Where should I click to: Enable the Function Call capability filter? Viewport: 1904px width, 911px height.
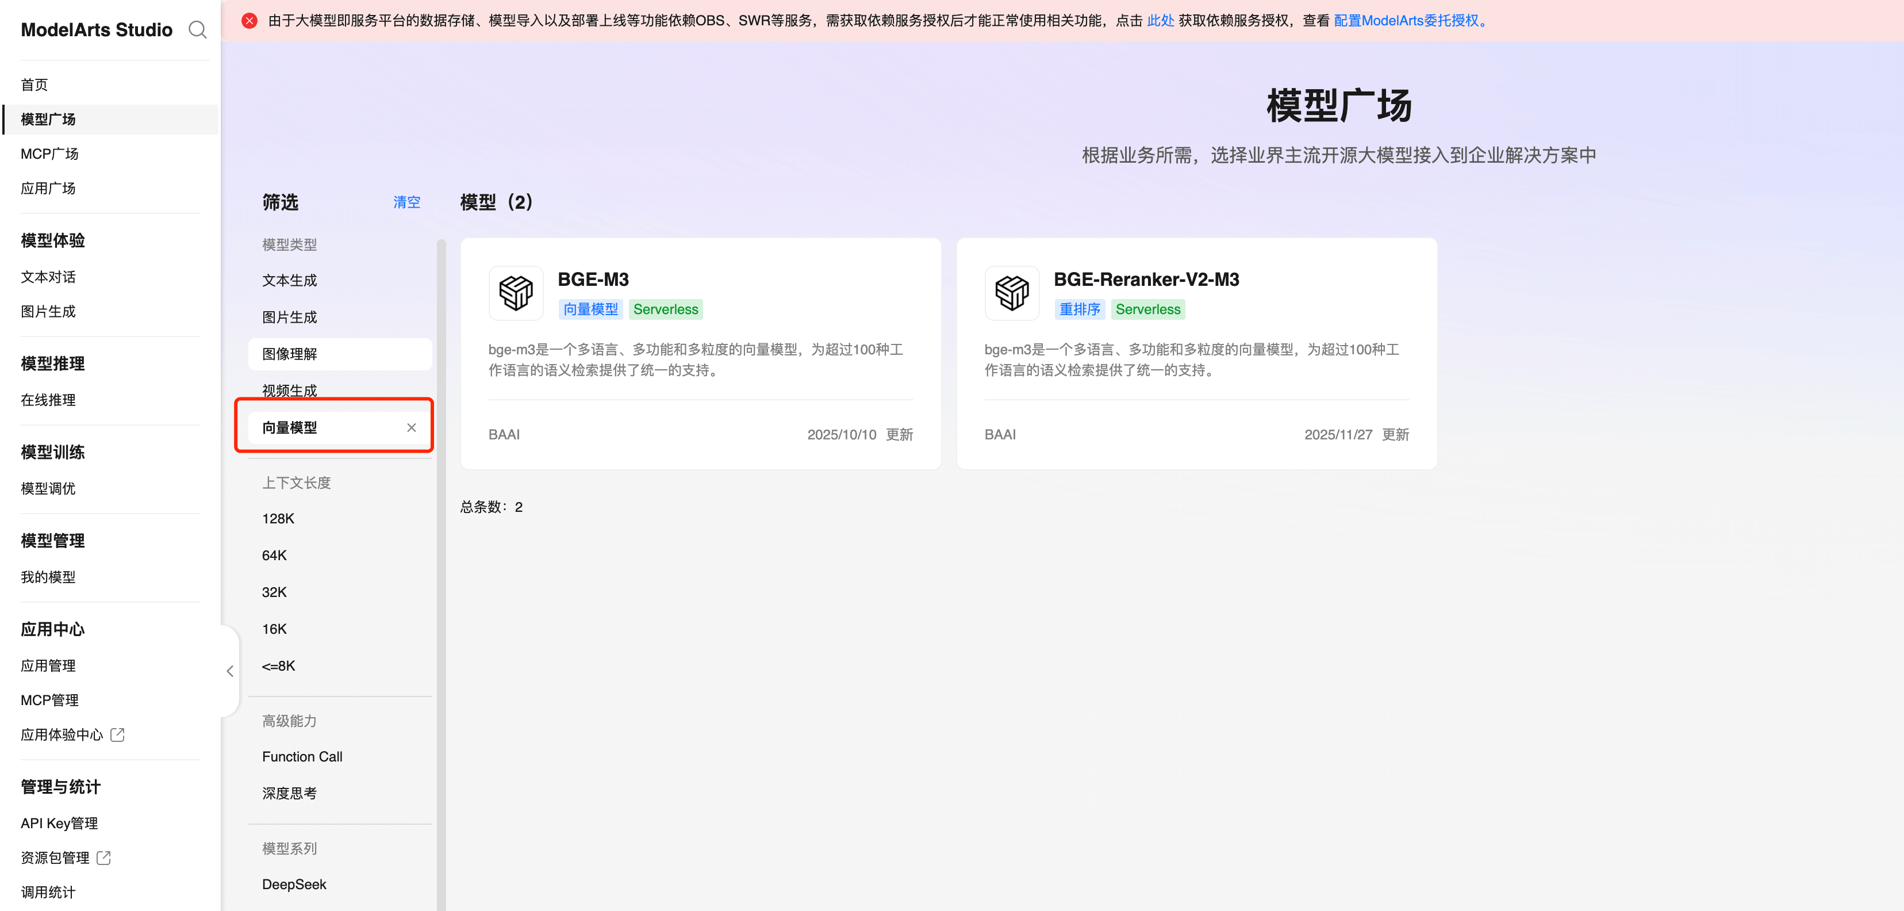302,756
